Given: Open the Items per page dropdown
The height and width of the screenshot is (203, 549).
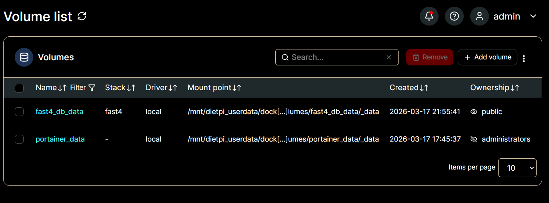Looking at the screenshot, I should (x=517, y=168).
